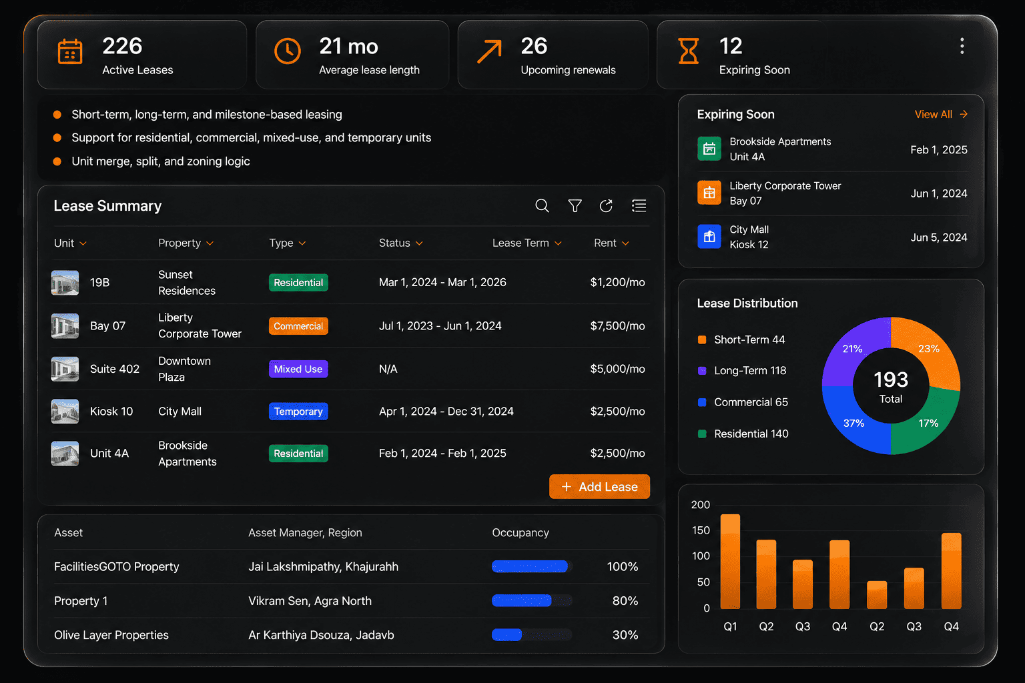Screen dimensions: 1025x683
Task: Open the Bay 07 unit thumbnail
Action: (x=65, y=326)
